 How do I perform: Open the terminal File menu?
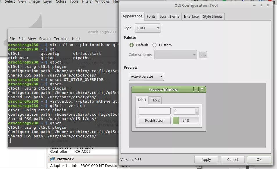tap(12, 39)
